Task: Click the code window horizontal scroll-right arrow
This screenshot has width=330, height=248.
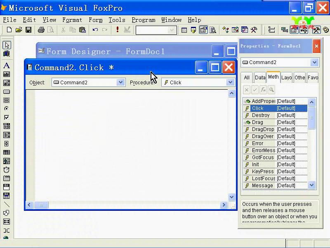Action: coord(224,205)
